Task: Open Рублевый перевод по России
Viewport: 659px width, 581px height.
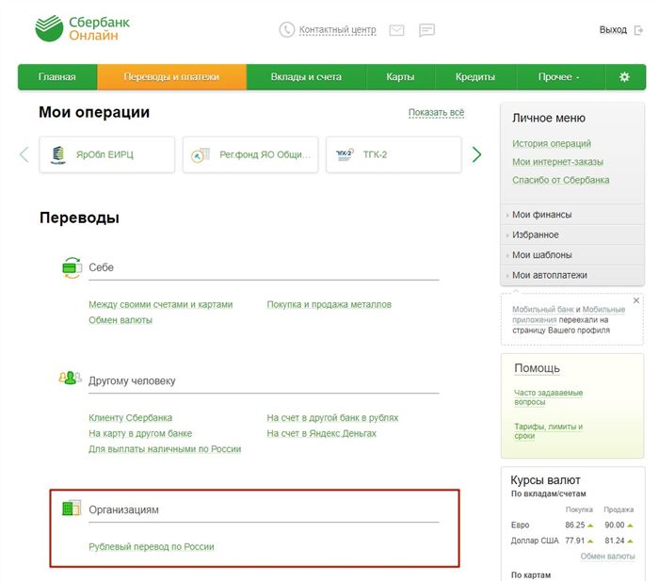Action: [152, 547]
